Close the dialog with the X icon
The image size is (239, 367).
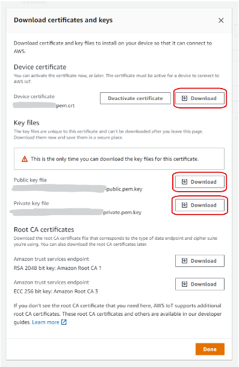click(221, 20)
